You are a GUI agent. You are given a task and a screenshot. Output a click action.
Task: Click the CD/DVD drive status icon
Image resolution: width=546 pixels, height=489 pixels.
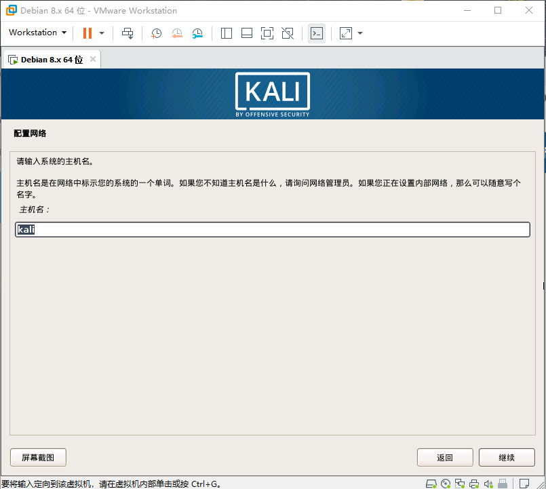[x=446, y=484]
